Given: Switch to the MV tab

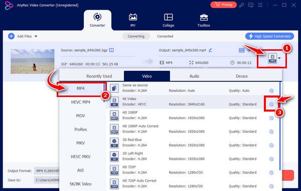Looking at the screenshot, I should tap(133, 20).
